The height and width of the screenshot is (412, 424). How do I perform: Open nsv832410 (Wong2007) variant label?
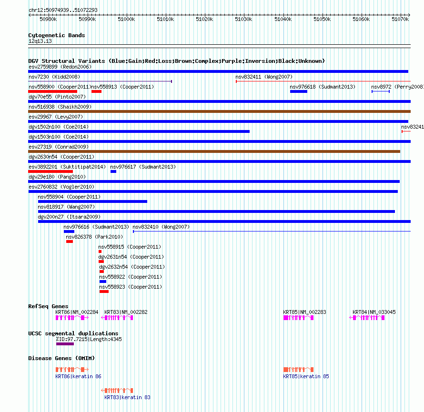pyautogui.click(x=161, y=227)
